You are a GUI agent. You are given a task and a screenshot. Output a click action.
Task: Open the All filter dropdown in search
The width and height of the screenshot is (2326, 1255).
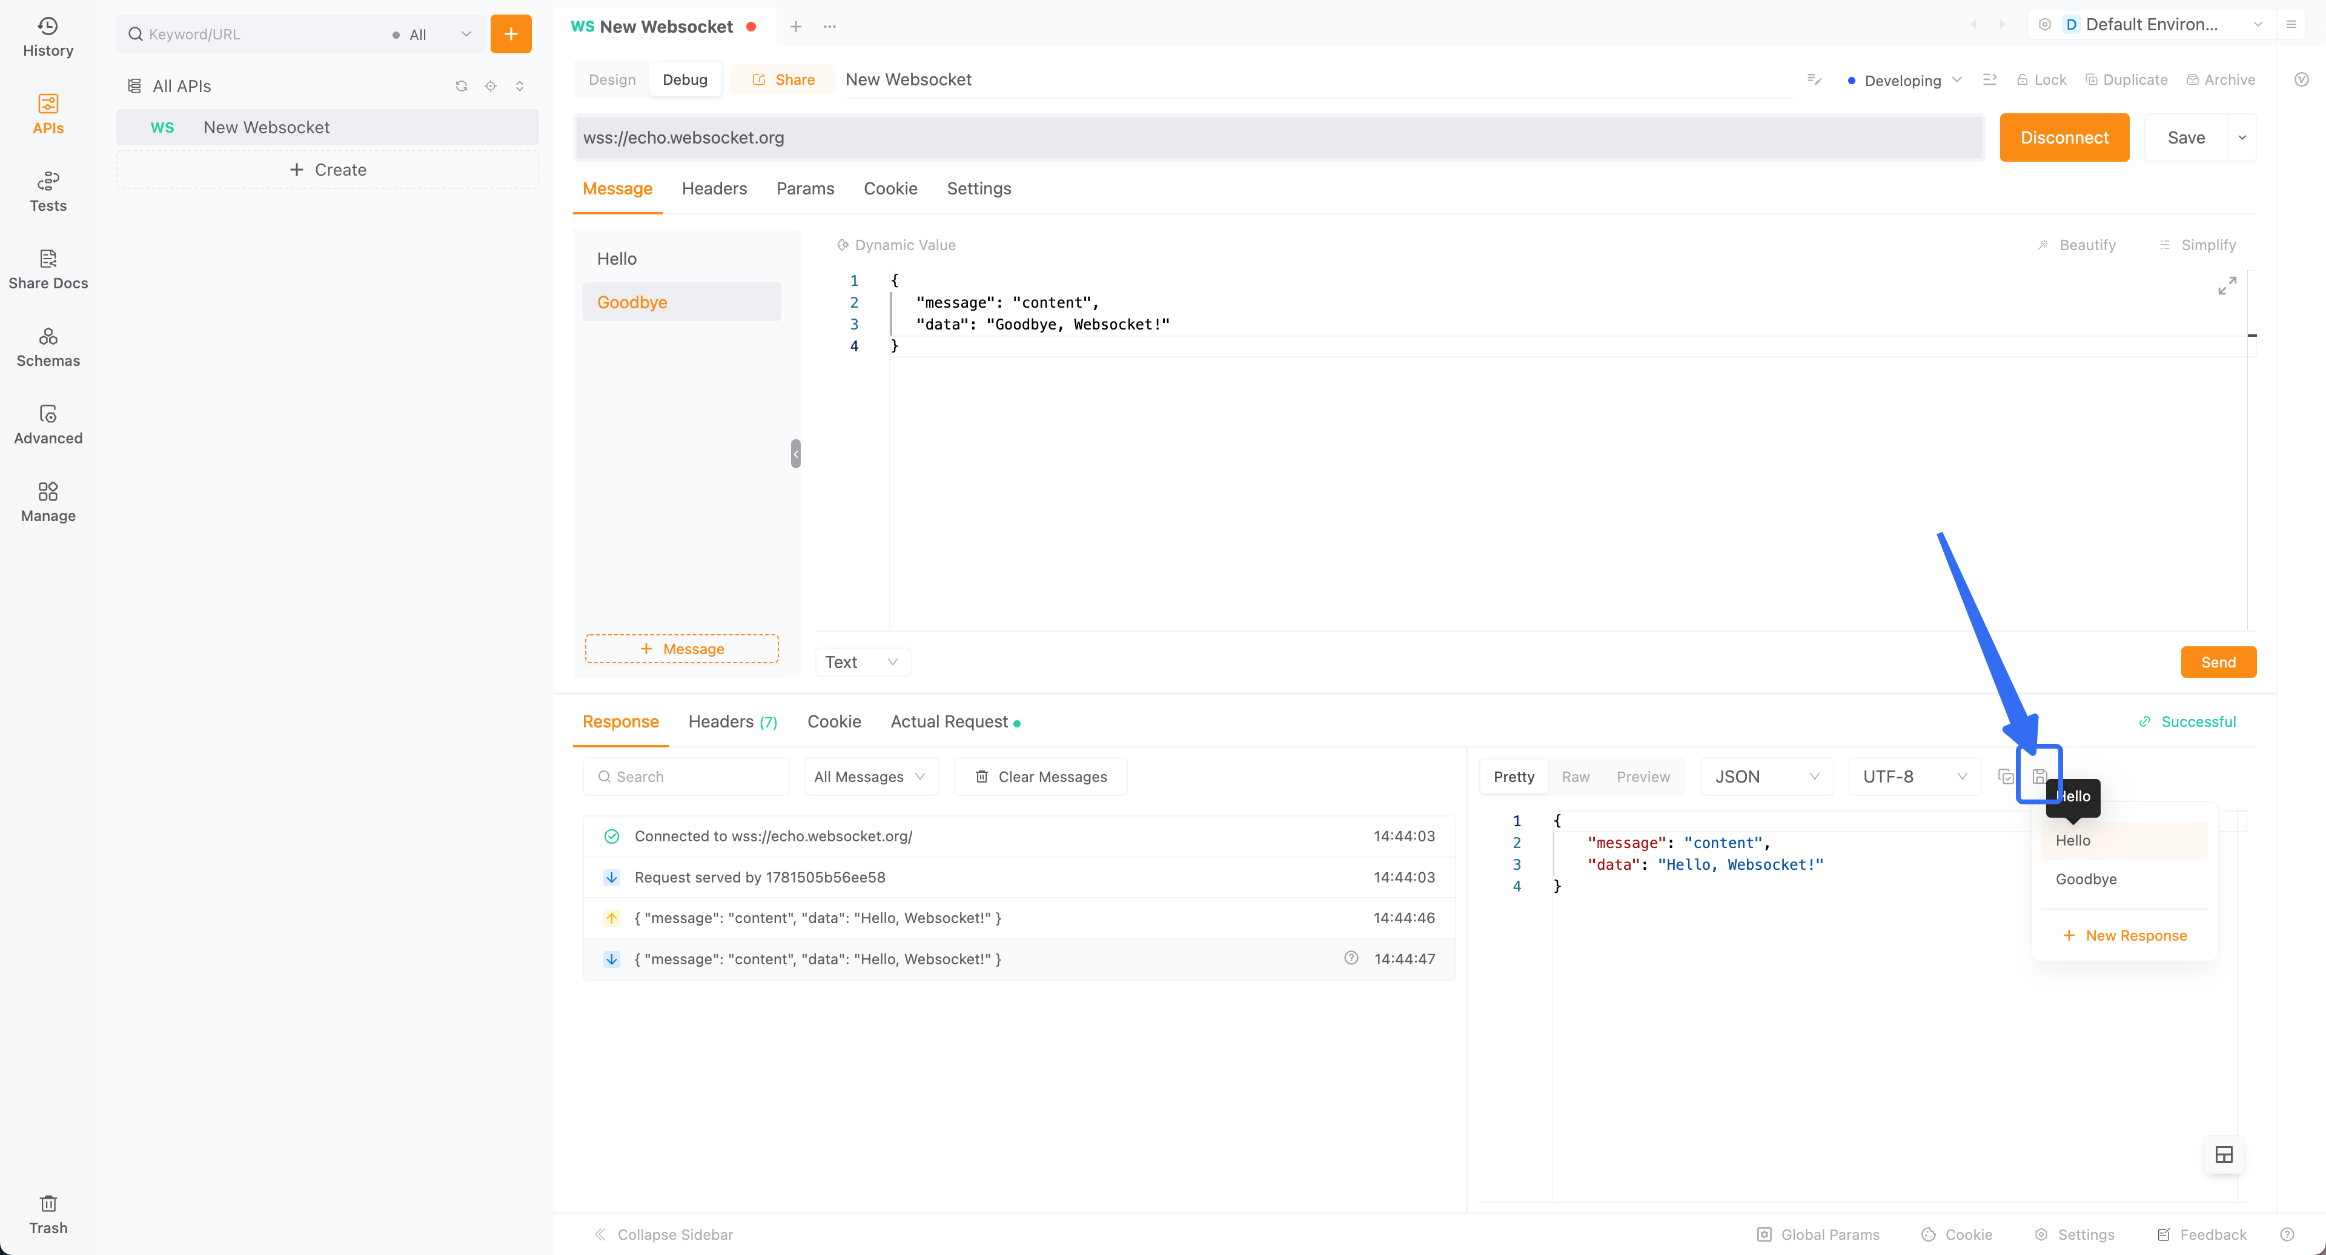tap(432, 35)
